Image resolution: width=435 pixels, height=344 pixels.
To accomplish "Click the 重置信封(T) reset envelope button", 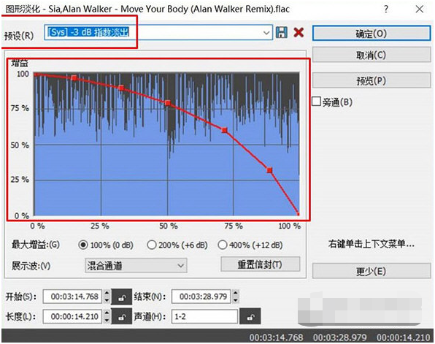I will point(261,264).
